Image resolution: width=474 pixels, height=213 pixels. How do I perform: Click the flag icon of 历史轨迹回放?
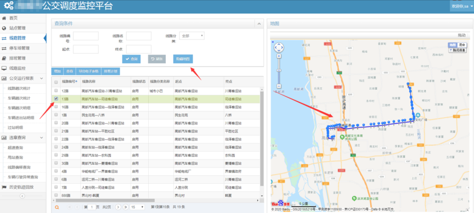click(x=4, y=187)
